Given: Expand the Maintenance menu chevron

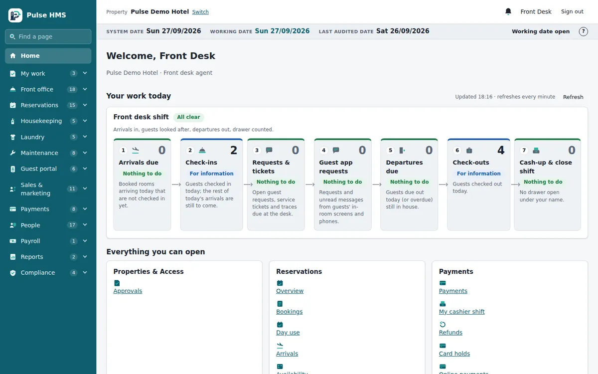Looking at the screenshot, I should point(85,153).
